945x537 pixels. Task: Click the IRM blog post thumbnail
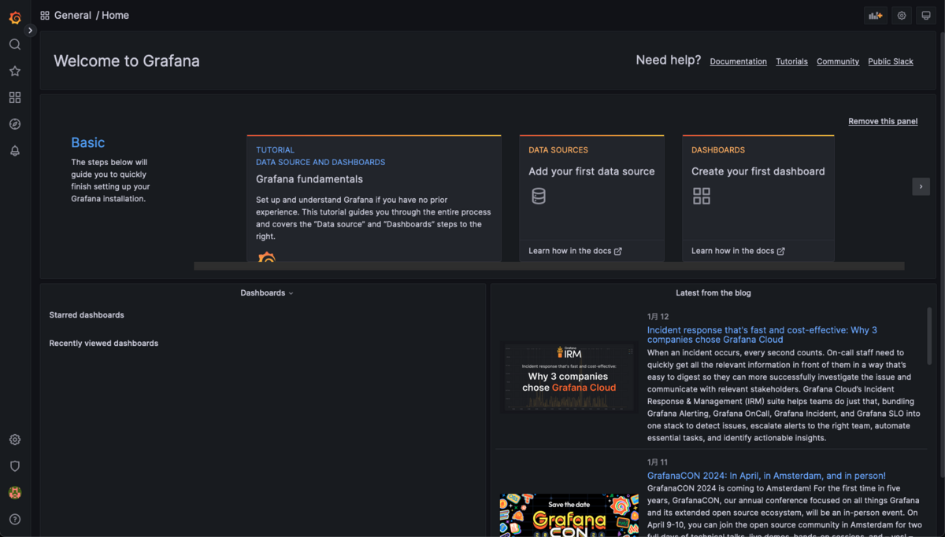point(569,377)
